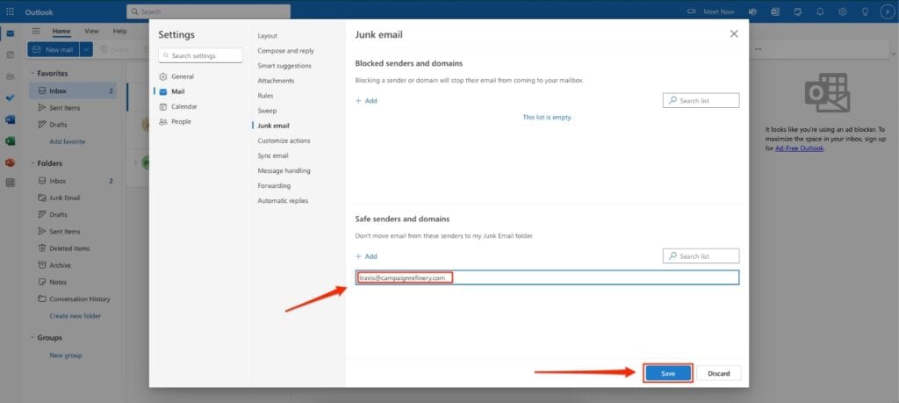The width and height of the screenshot is (899, 403).
Task: Save the junk email settings
Action: 668,374
